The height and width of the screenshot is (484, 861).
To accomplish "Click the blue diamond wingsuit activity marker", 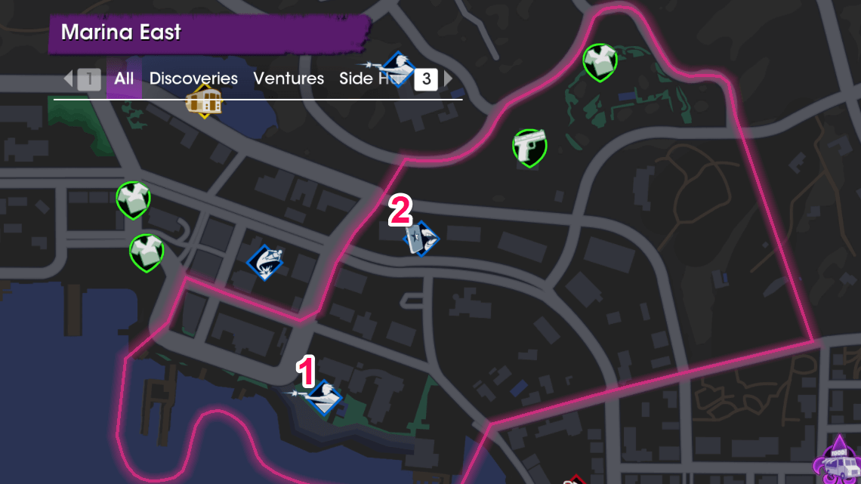I will [x=264, y=262].
